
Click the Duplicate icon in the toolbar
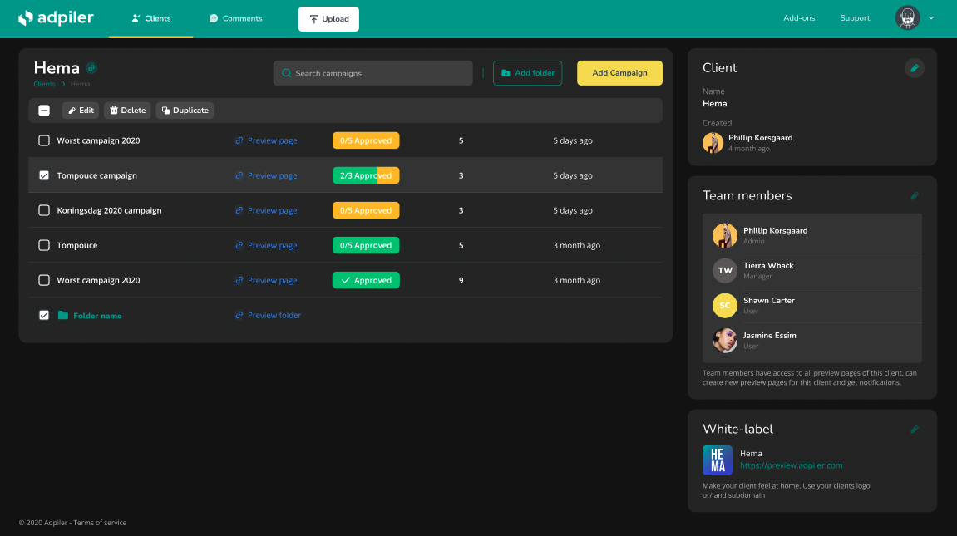pos(166,110)
